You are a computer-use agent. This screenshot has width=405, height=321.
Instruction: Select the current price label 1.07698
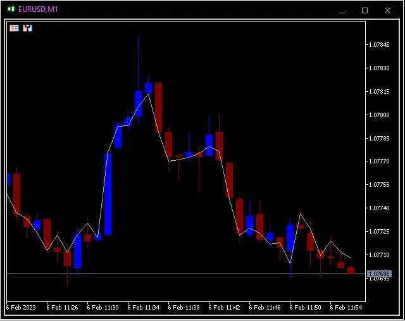tap(378, 274)
